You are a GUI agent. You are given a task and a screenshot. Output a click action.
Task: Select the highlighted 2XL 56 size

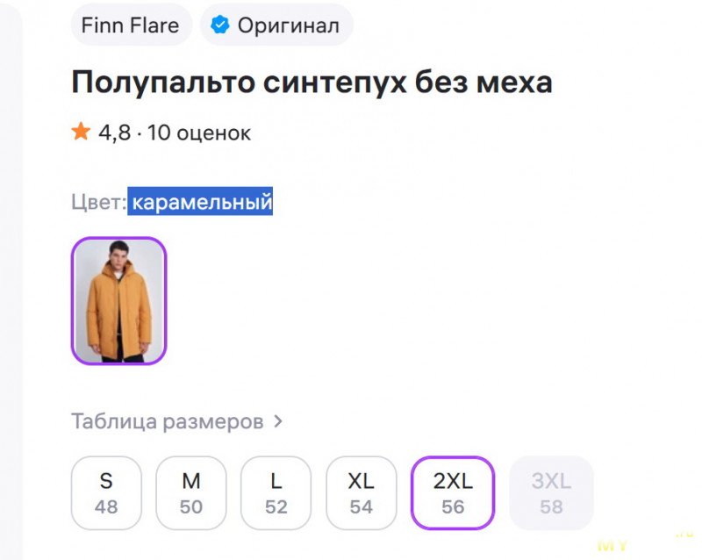[x=453, y=493]
